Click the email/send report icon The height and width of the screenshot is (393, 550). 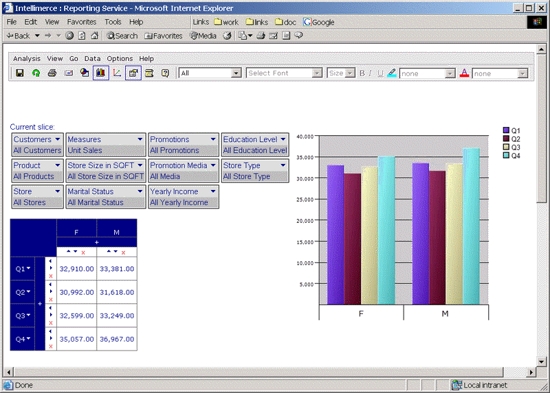pyautogui.click(x=69, y=73)
